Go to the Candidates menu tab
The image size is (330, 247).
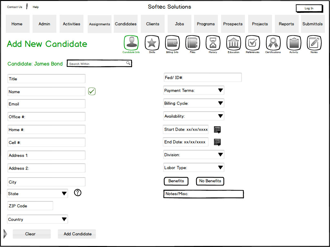tap(126, 24)
